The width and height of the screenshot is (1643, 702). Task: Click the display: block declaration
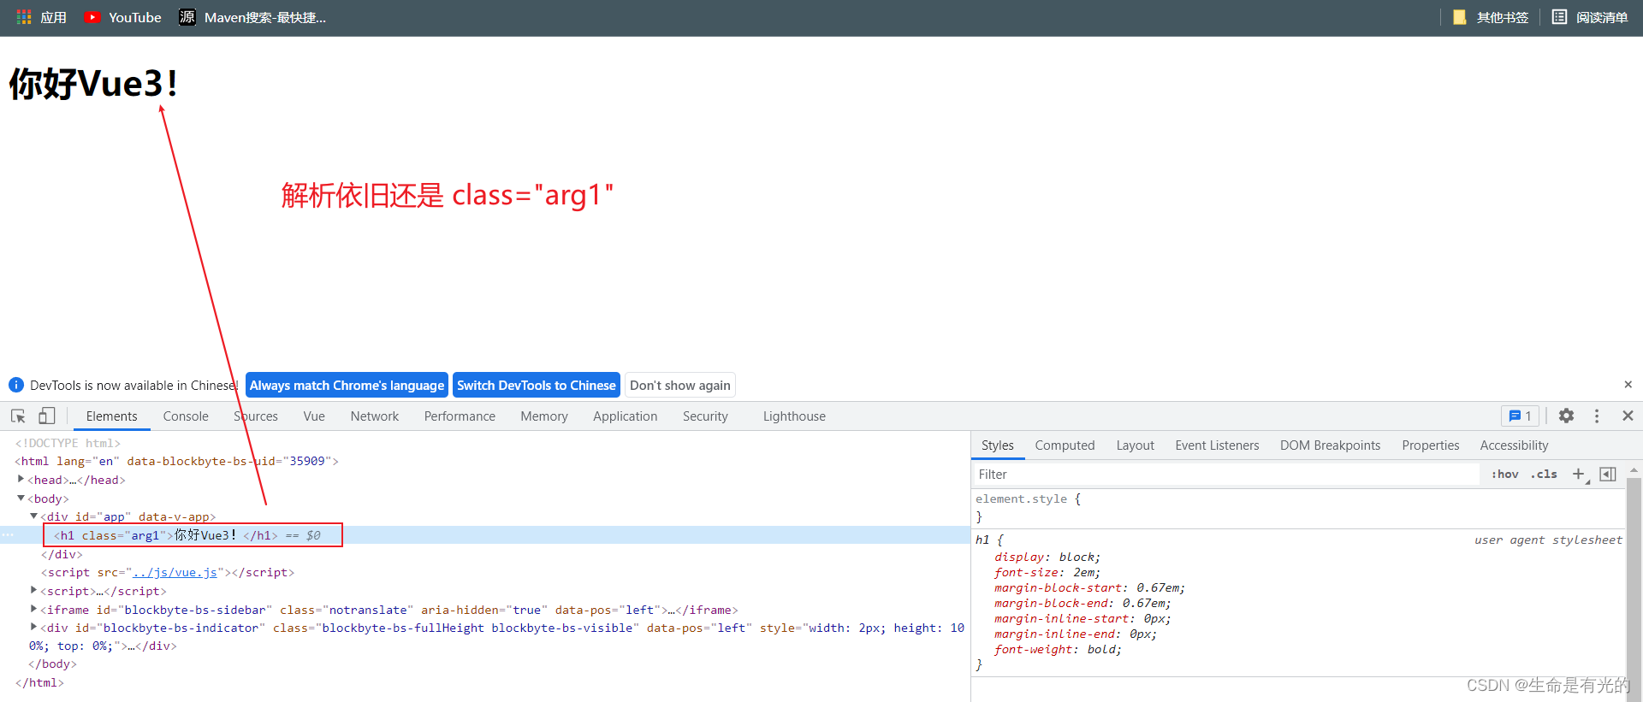coord(1047,557)
